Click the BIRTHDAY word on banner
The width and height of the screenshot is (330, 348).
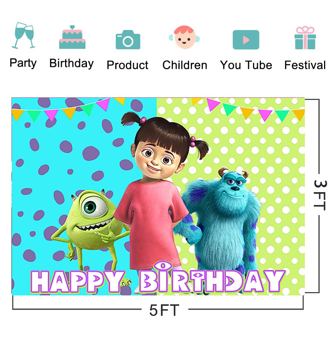(212, 280)
